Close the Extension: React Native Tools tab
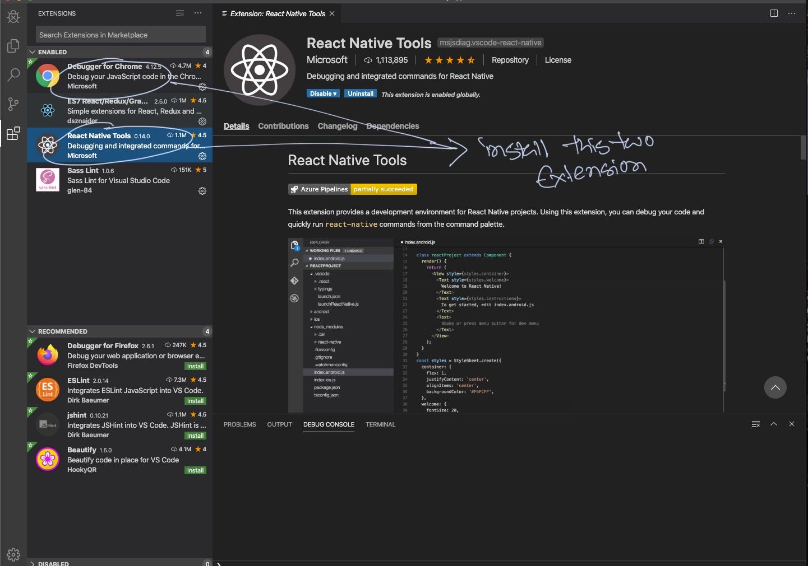This screenshot has width=808, height=566. (332, 13)
